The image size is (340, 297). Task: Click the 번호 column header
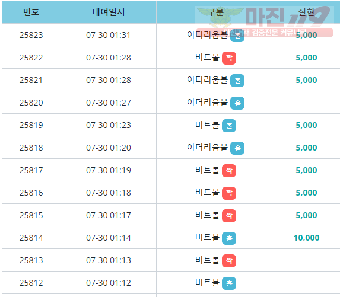[x=31, y=12]
